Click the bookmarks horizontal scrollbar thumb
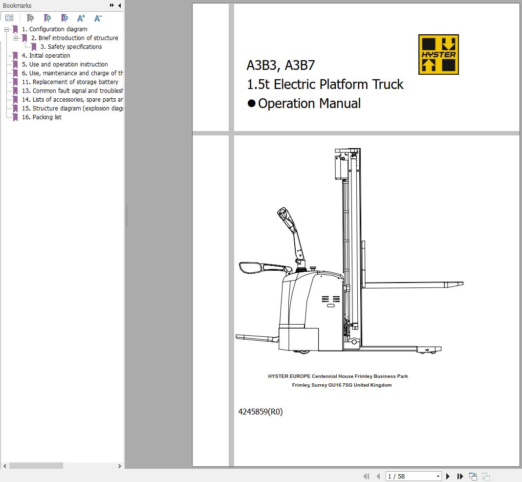 (x=36, y=466)
